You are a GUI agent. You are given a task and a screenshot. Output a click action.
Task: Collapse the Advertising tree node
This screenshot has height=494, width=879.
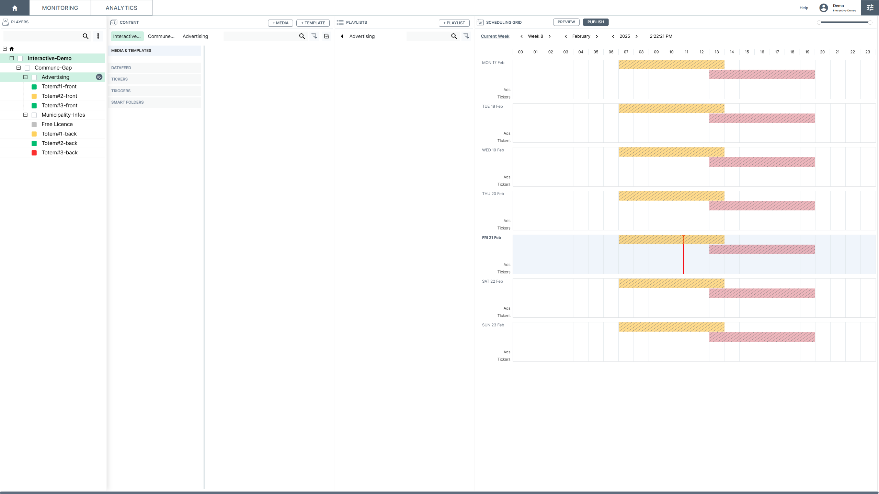click(25, 77)
